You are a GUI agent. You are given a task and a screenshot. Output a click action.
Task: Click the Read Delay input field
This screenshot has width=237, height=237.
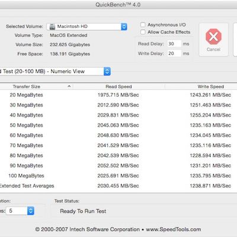[174, 44]
